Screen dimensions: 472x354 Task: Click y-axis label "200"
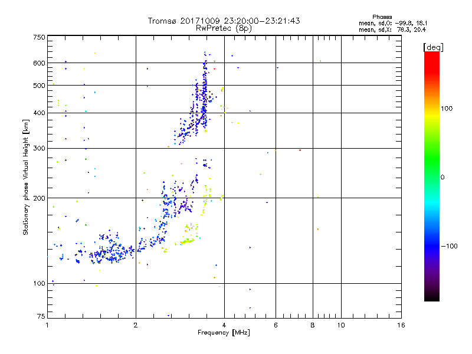pos(39,198)
